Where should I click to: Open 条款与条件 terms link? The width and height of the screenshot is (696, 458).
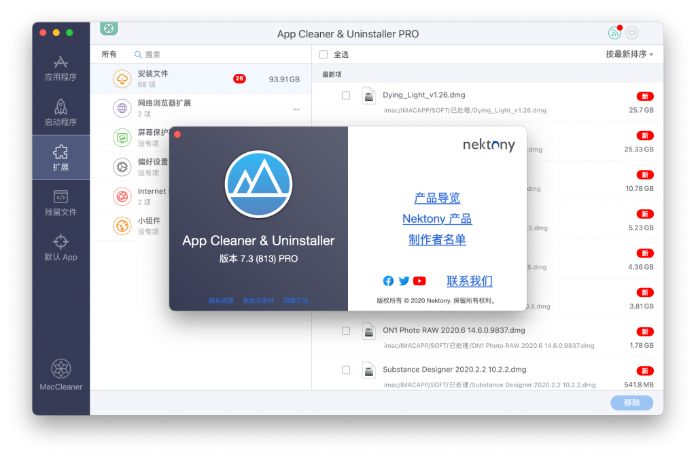tap(258, 300)
